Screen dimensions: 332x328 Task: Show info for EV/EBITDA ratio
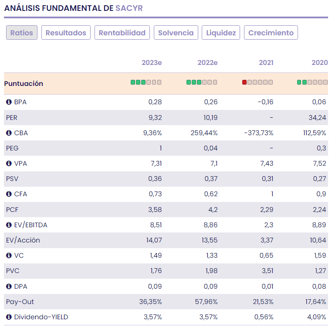coord(9,225)
